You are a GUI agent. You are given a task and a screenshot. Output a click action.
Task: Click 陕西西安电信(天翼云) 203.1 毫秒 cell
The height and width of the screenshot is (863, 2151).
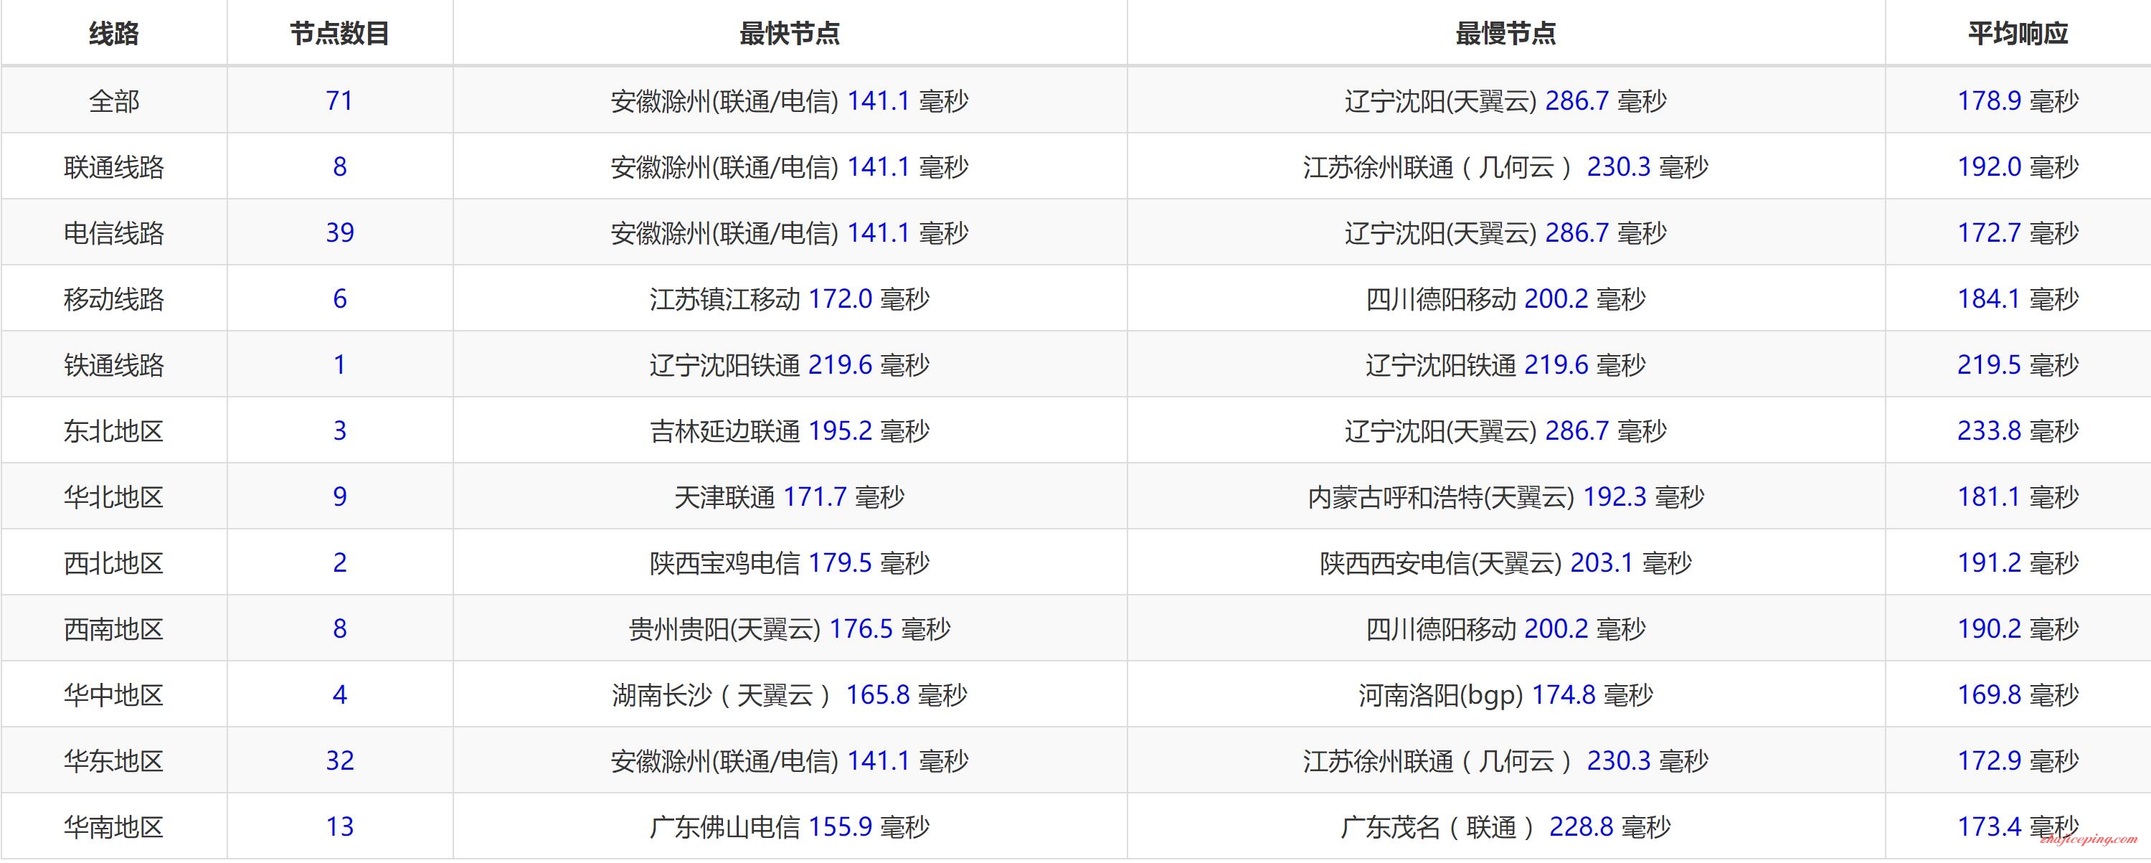[x=1505, y=563]
